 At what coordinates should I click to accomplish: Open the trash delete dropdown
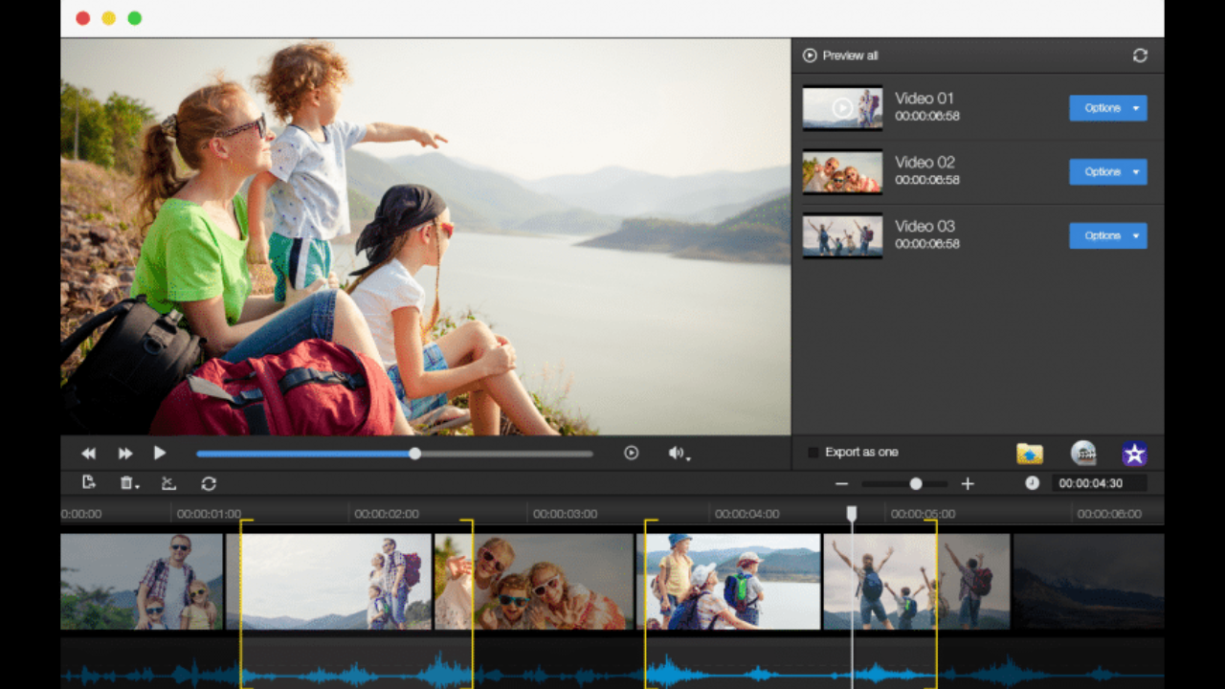(x=128, y=483)
